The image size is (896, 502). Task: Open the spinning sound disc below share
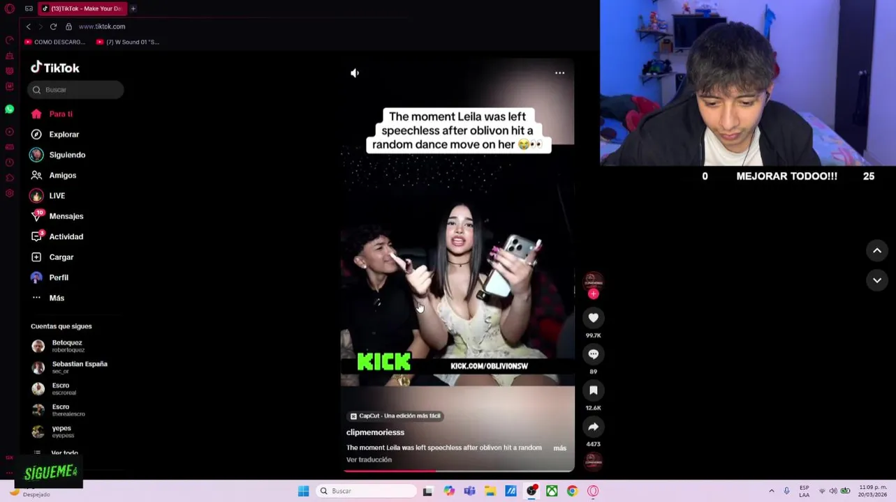coord(593,462)
